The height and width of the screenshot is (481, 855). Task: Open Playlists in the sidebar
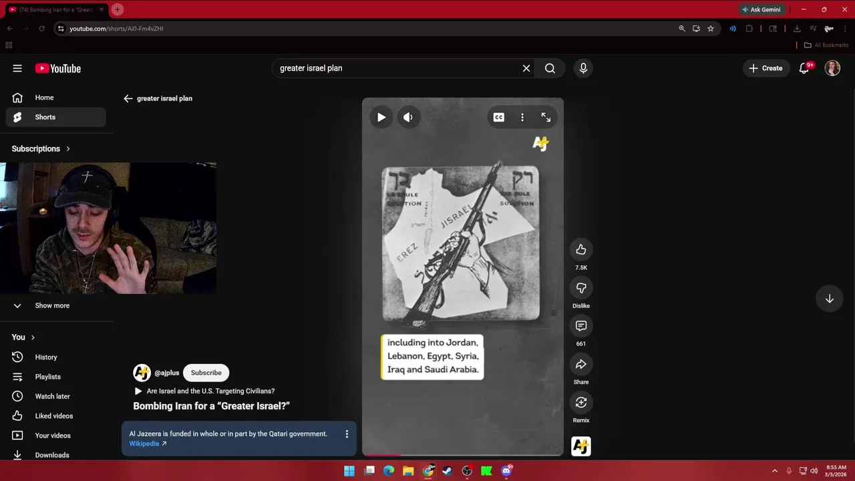(56, 377)
